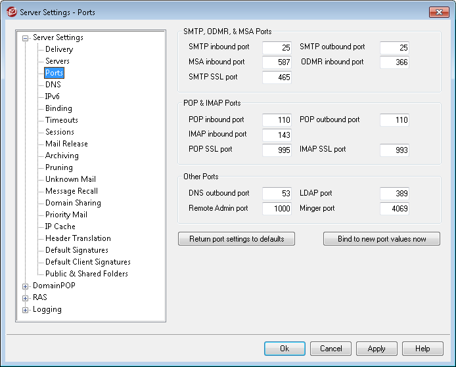Screen dimensions: 456x367
Task: Select Delivery in the settings tree
Action: point(59,49)
